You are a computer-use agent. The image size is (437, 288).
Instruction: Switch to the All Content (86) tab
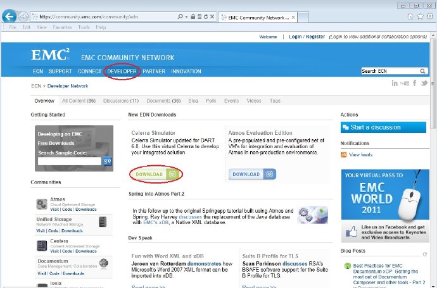click(x=79, y=101)
